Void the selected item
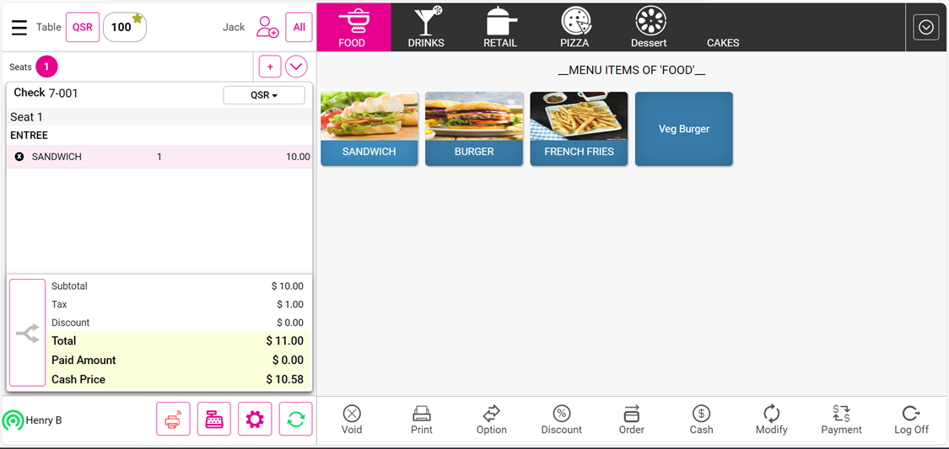This screenshot has width=949, height=449. click(352, 420)
